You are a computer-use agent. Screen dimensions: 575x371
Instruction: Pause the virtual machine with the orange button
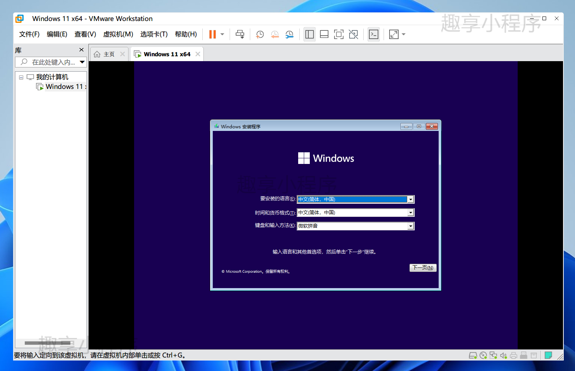coord(212,34)
